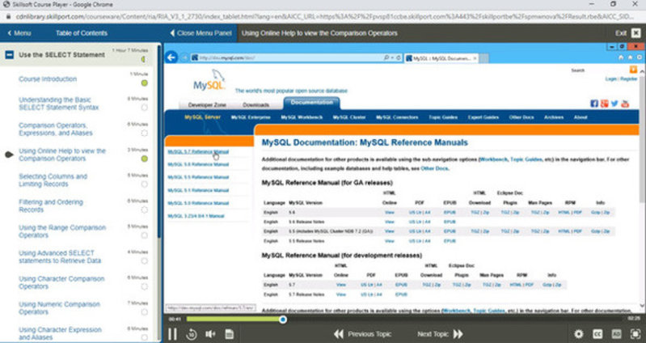Click the browser back arrow in video
646x343 pixels.
tap(171, 57)
